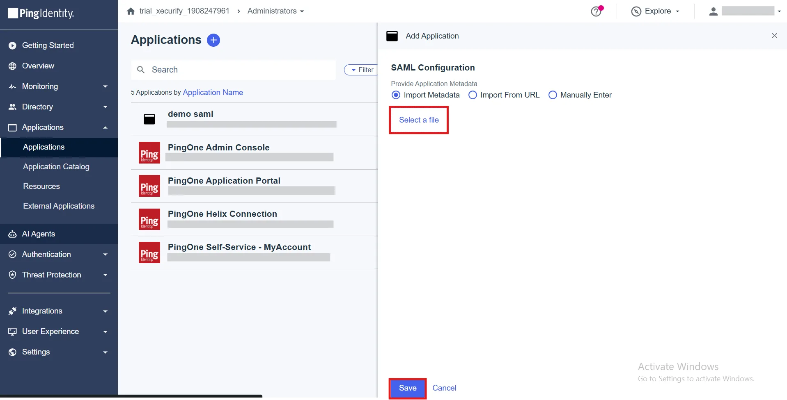Click the Threat Protection shield icon
Viewport: 787px width, 400px height.
pyautogui.click(x=13, y=275)
